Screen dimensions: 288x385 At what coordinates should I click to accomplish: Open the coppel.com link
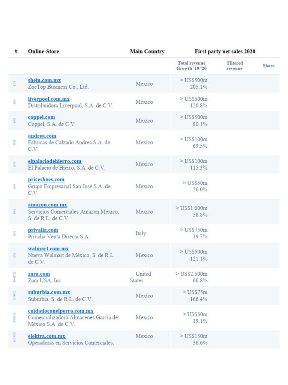[x=41, y=117]
